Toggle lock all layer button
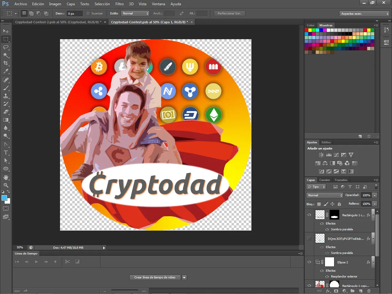This screenshot has height=294, width=392. [x=339, y=204]
